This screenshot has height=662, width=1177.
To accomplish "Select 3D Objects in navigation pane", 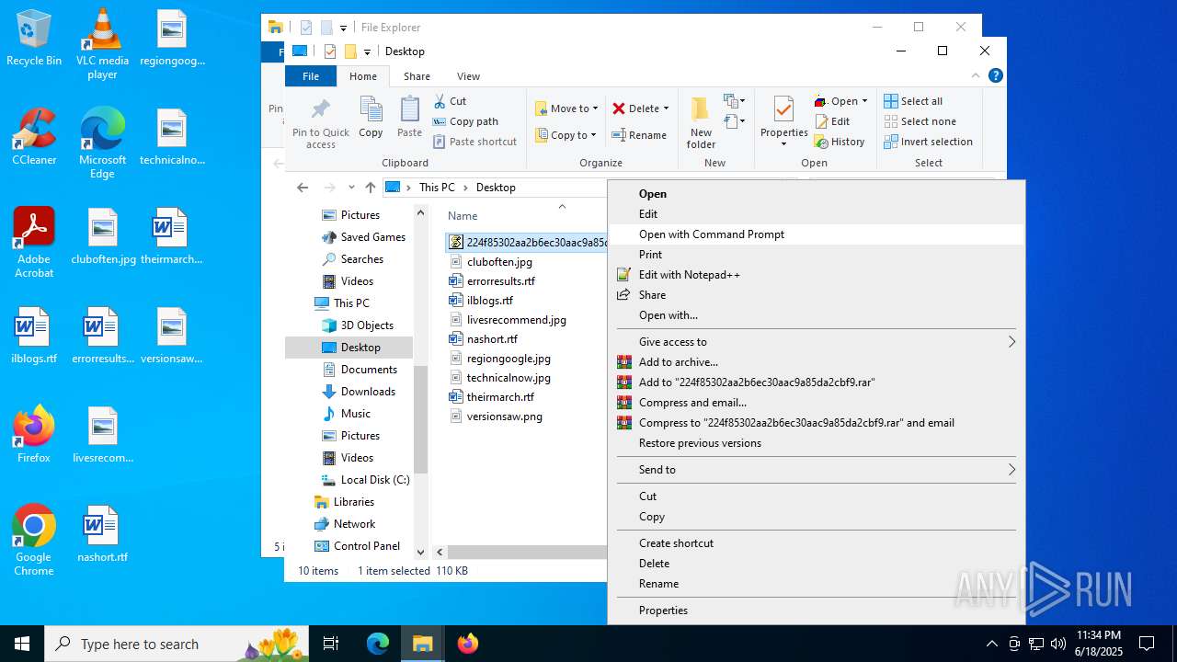I will [x=357, y=325].
